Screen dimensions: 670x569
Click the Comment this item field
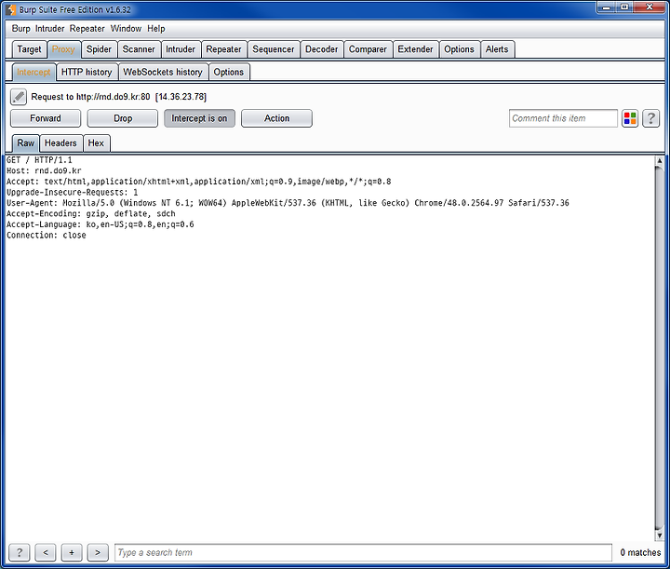[563, 118]
